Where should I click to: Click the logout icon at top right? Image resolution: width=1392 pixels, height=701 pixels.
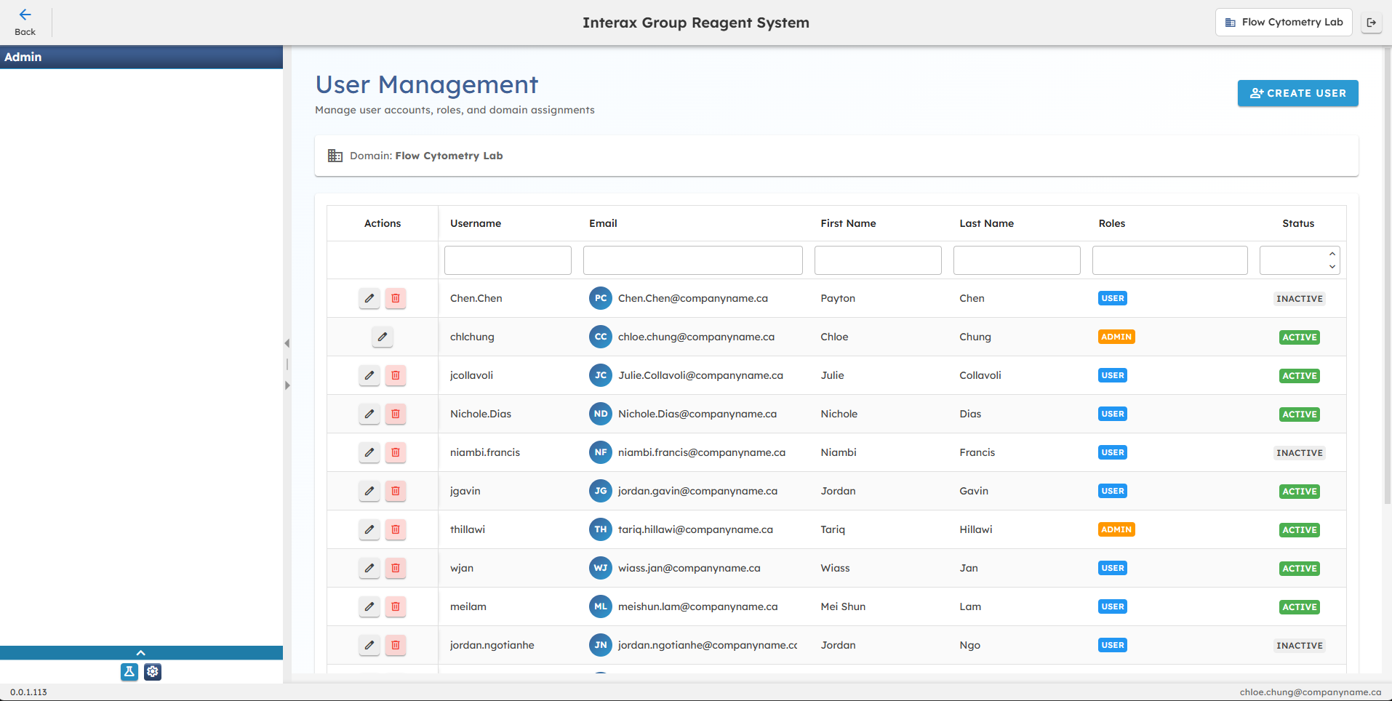click(1372, 22)
